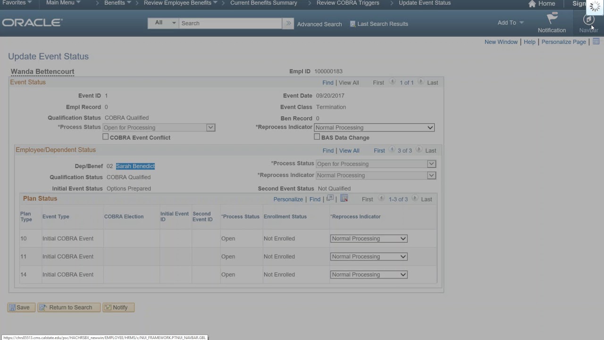Click View All in Employee/Dependent Status

coord(349,151)
